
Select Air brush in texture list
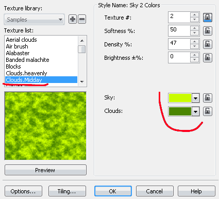tap(41, 46)
